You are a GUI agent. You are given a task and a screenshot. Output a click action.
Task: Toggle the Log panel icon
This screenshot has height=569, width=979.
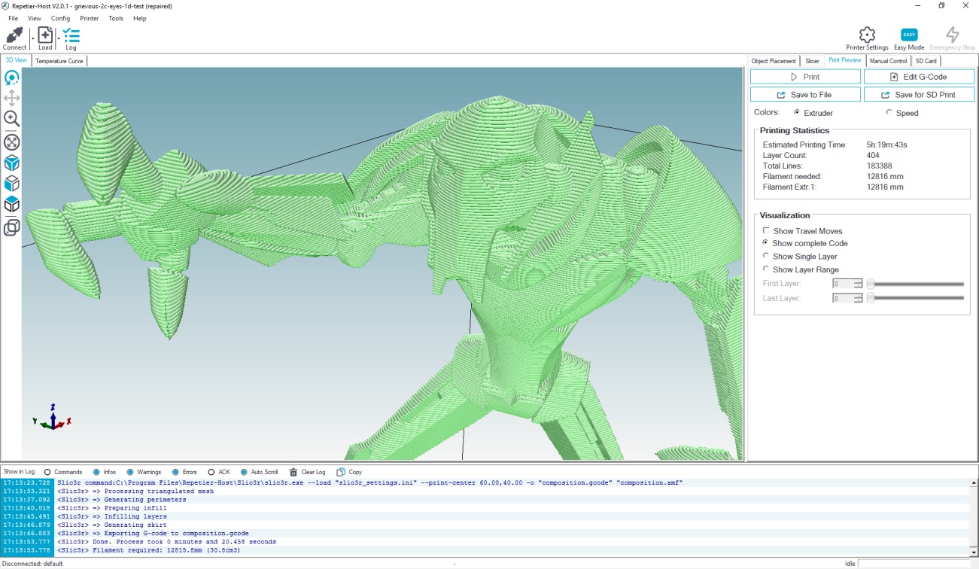[x=71, y=35]
